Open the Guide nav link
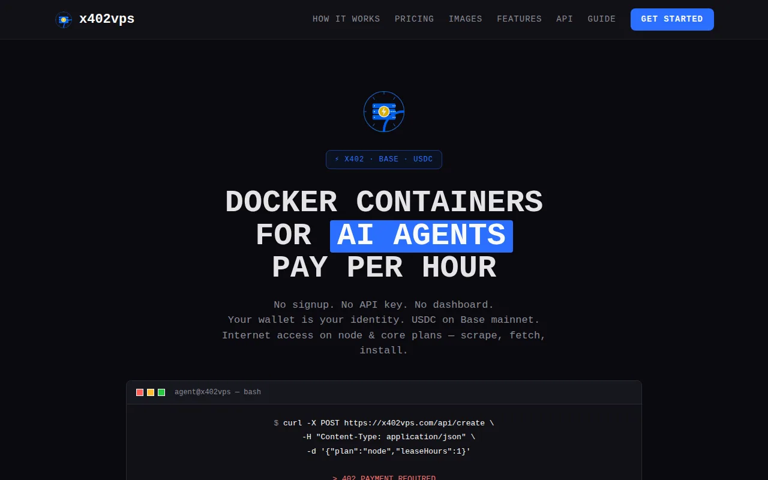 click(x=602, y=19)
